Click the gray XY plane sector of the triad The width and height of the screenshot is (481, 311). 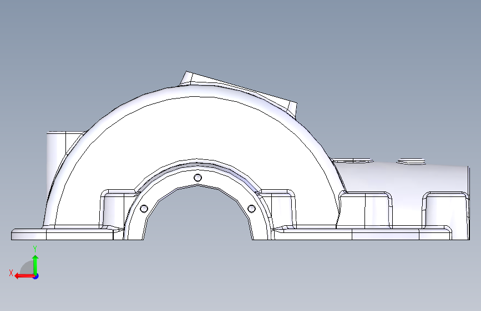pyautogui.click(x=27, y=267)
